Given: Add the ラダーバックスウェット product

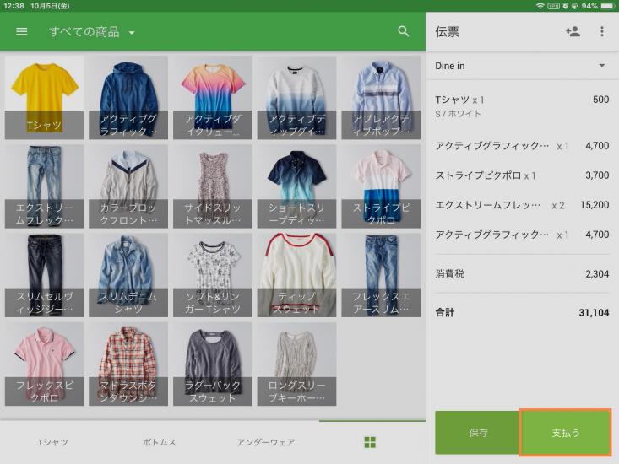Looking at the screenshot, I should click(213, 364).
